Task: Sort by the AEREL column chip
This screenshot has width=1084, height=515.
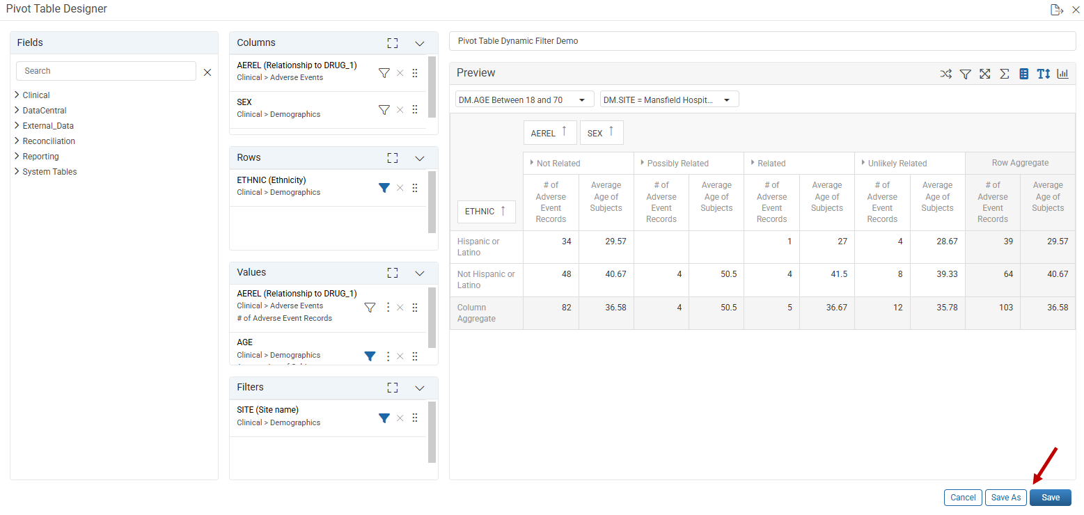Action: (550, 132)
